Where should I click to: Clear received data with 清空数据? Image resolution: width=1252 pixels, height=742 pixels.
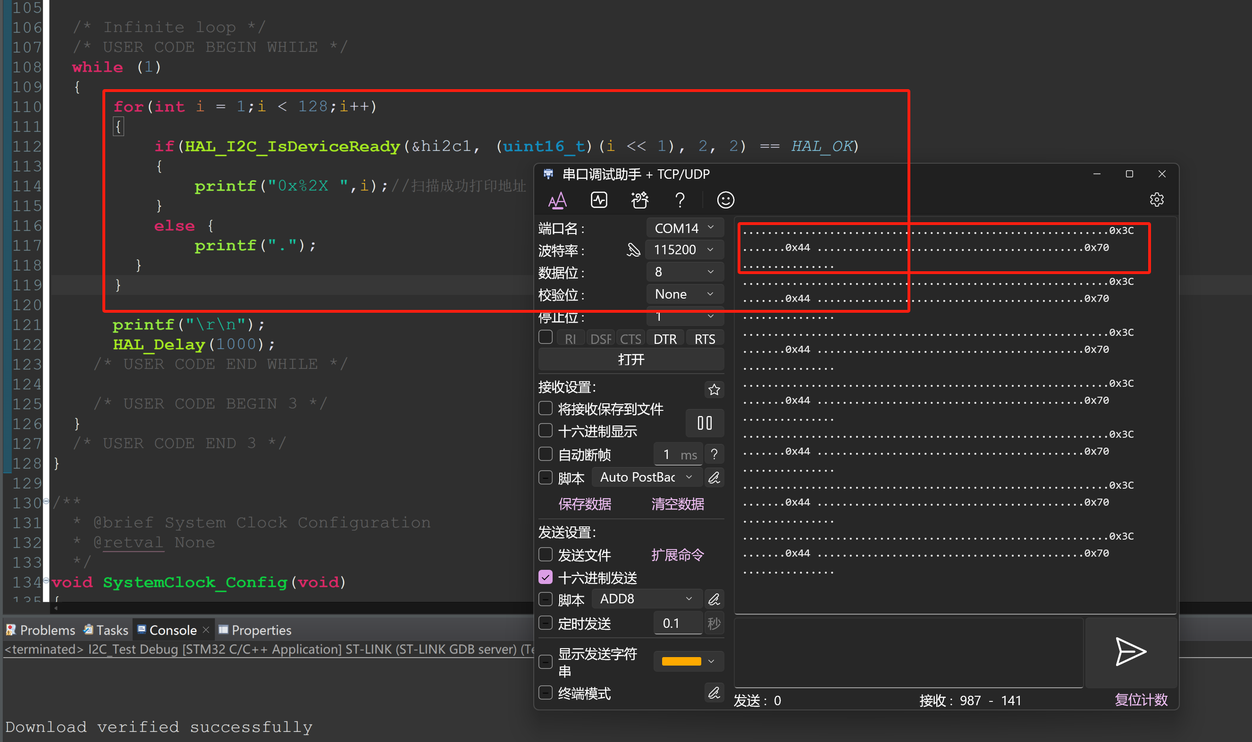point(677,504)
